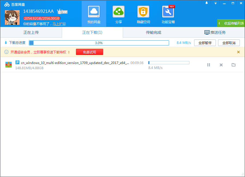Click the username 1438546921AA

pyautogui.click(x=38, y=11)
